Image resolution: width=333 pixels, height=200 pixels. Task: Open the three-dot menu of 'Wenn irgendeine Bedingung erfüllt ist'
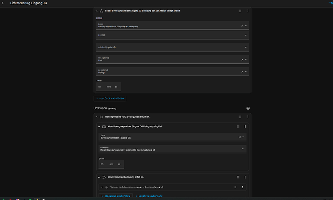tap(245, 177)
